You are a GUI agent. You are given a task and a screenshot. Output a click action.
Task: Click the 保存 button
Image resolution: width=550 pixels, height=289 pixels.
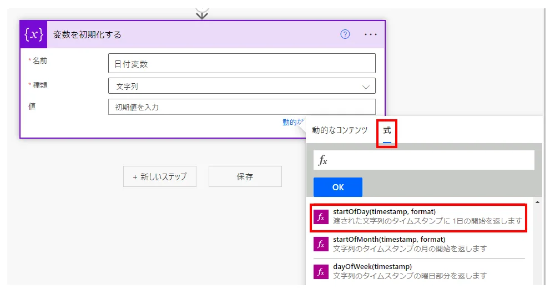tap(245, 176)
